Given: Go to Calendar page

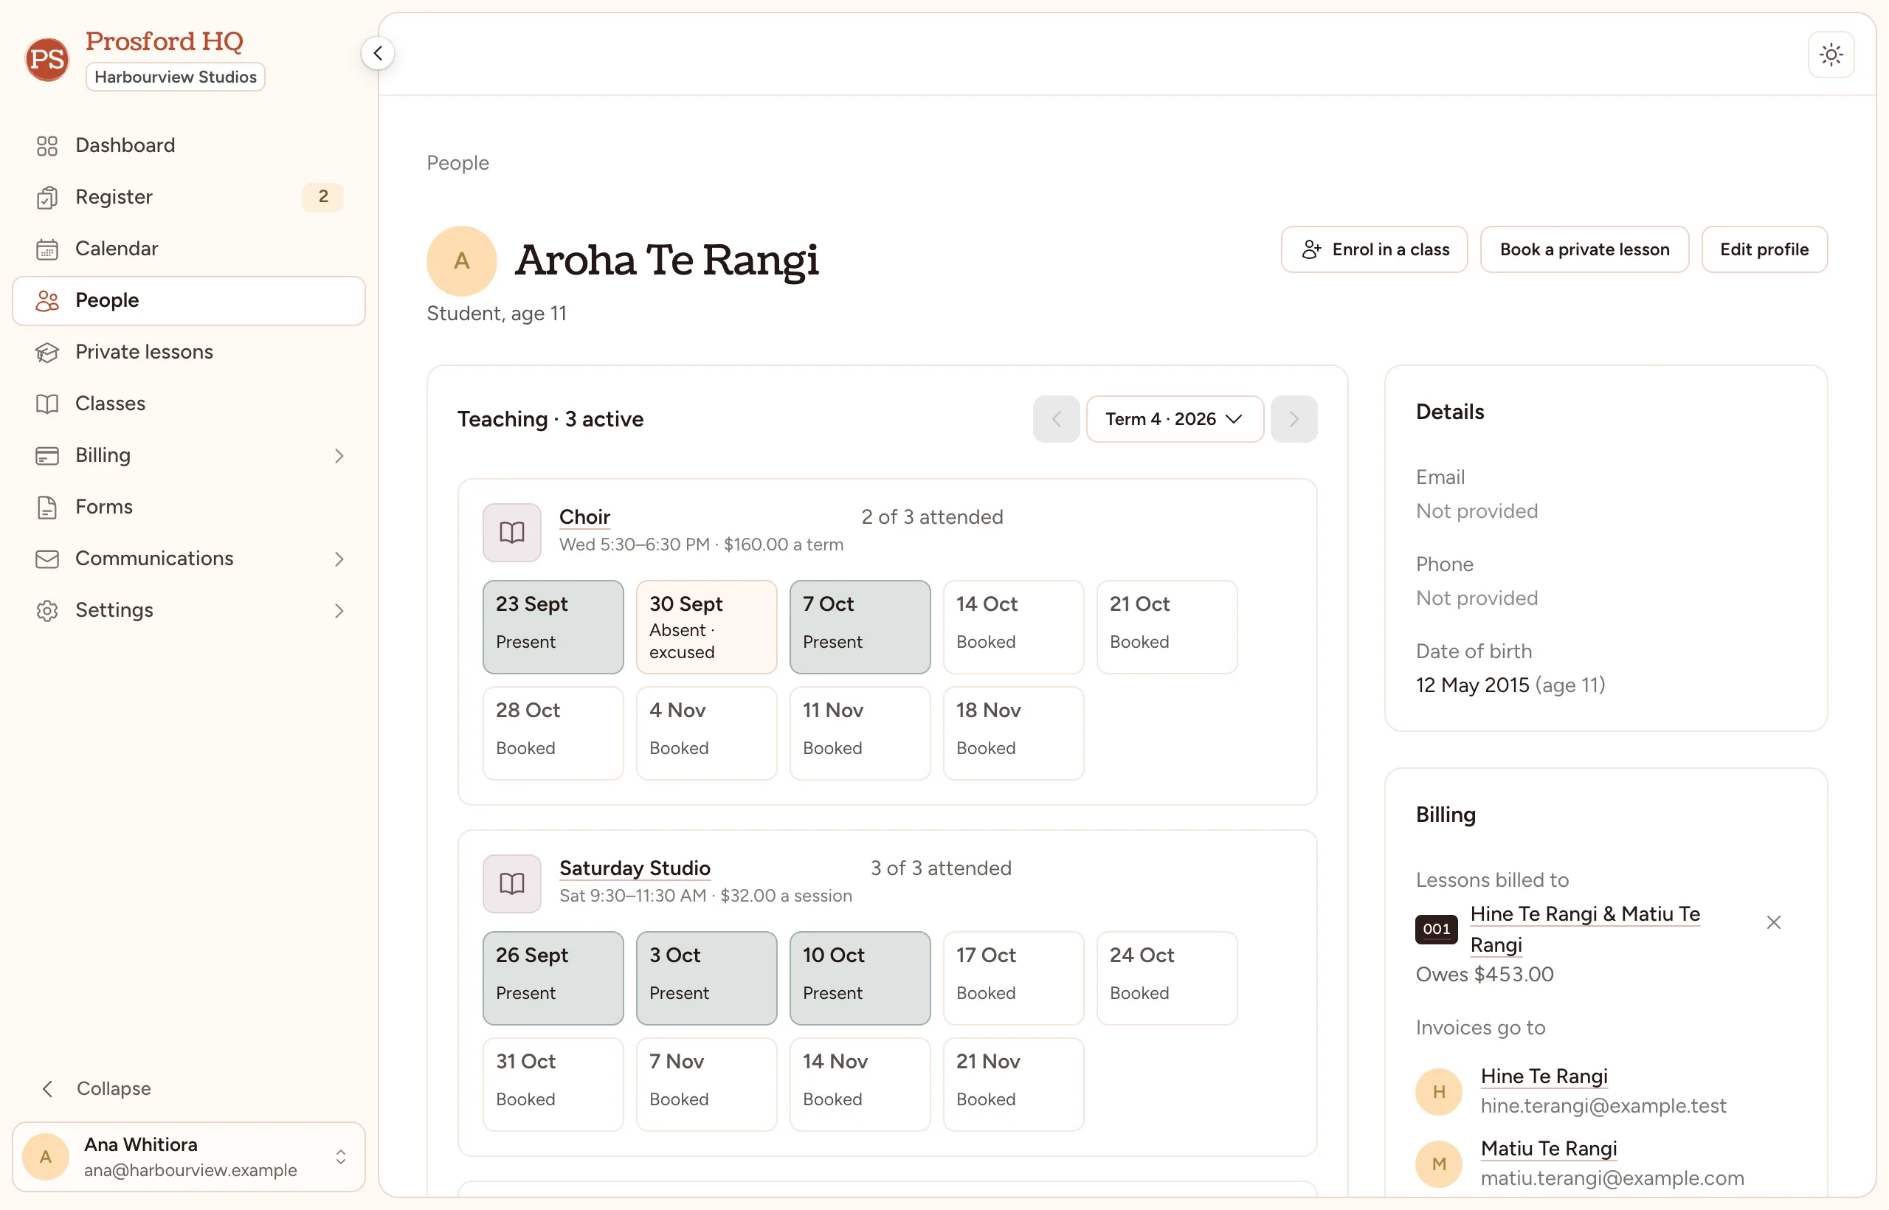Looking at the screenshot, I should click(x=189, y=249).
